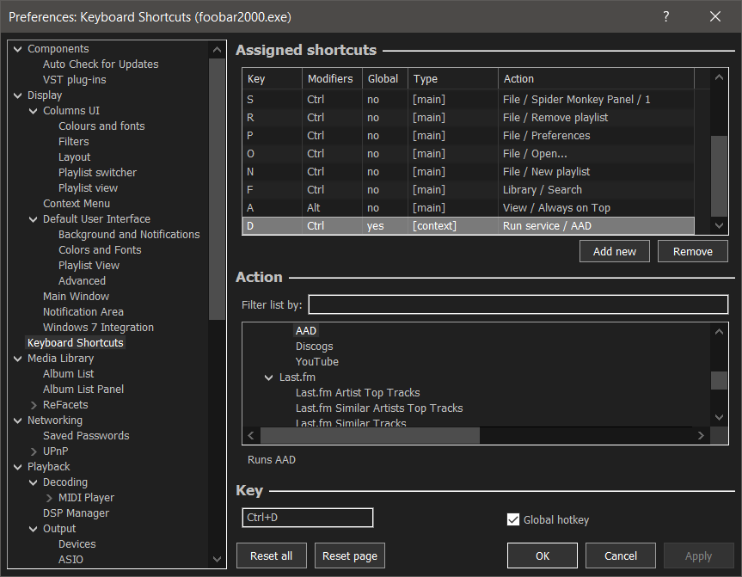The width and height of the screenshot is (742, 577).
Task: Sort shortcuts by the Modifiers column header
Action: (x=330, y=78)
